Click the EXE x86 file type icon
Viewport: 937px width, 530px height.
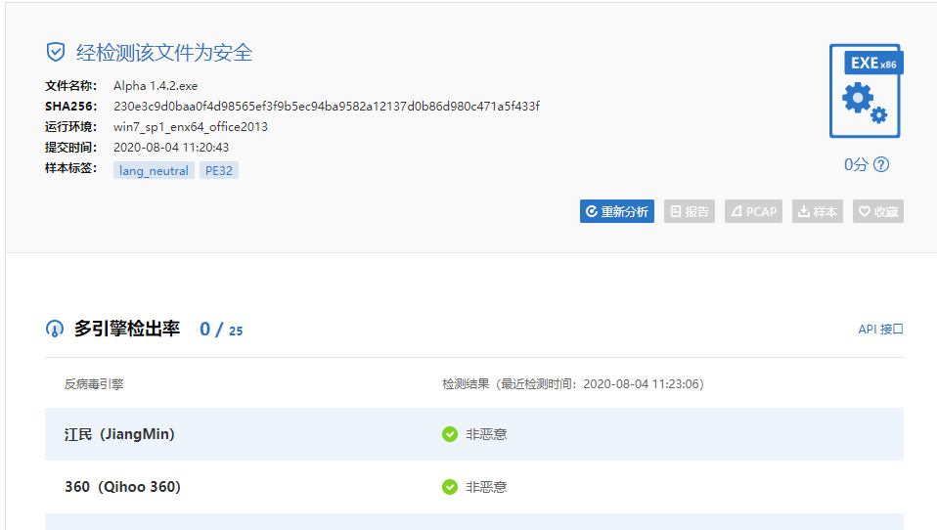click(x=865, y=91)
